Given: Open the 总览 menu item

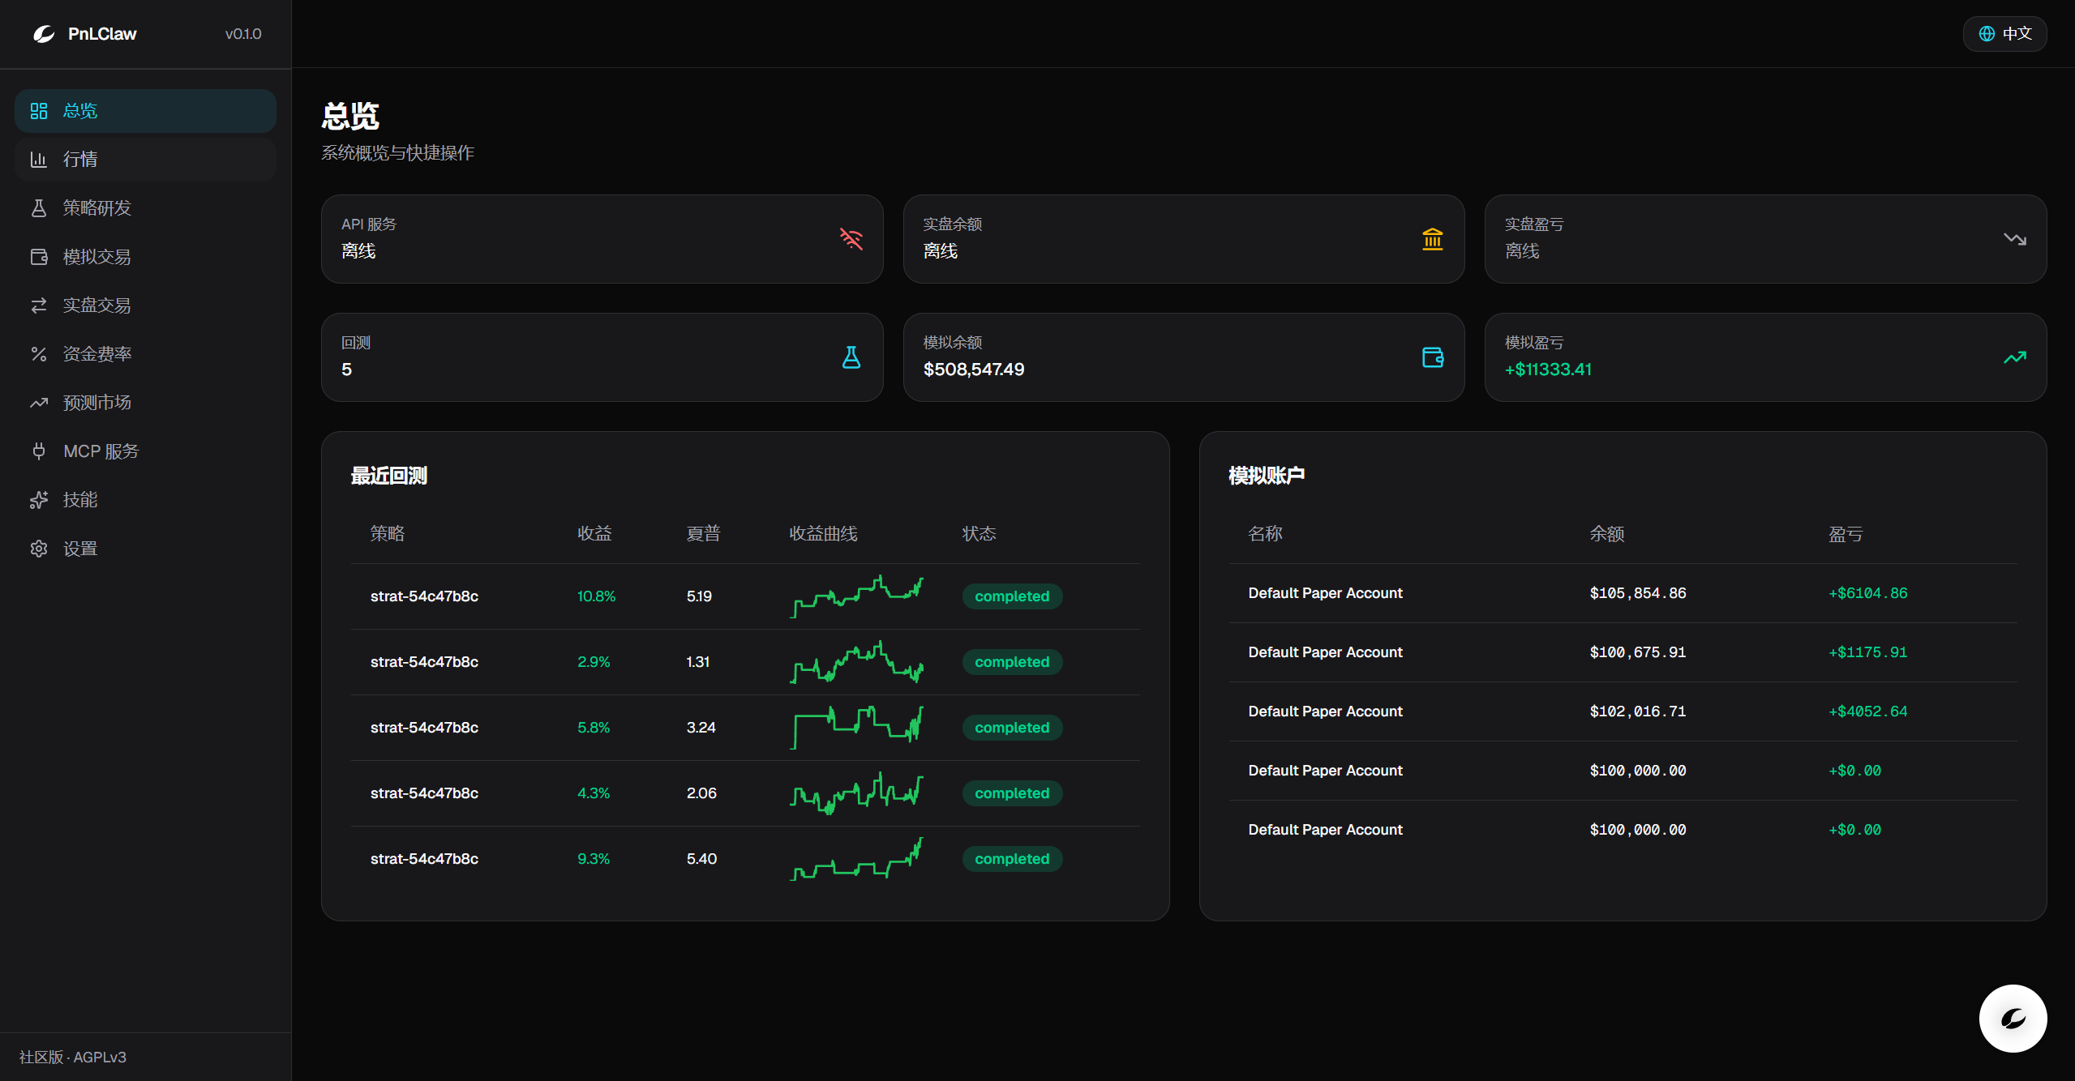Looking at the screenshot, I should point(145,111).
